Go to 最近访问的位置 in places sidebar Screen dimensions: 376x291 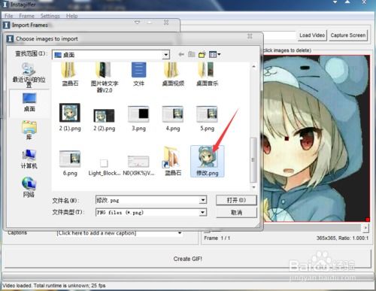point(29,75)
